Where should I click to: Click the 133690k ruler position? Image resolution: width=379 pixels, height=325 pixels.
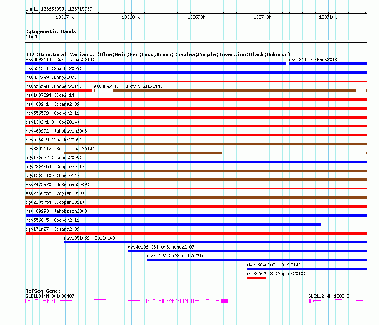(196, 17)
